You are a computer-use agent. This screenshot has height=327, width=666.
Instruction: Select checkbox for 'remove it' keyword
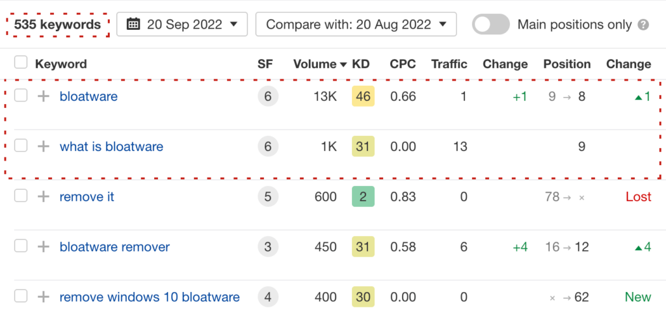21,196
